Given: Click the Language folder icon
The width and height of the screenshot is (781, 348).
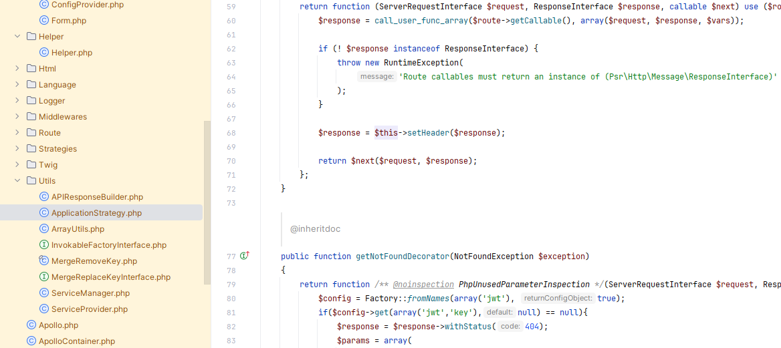Looking at the screenshot, I should point(31,85).
